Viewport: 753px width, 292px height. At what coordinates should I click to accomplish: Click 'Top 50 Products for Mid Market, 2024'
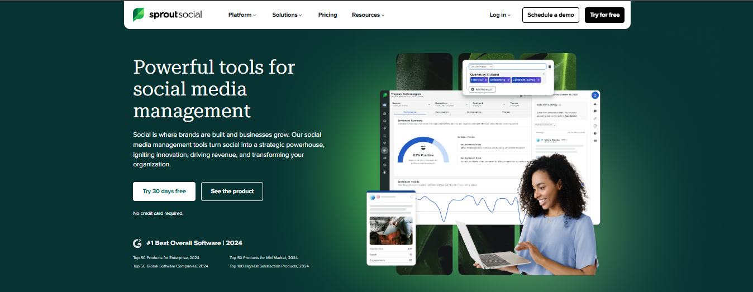click(x=264, y=258)
